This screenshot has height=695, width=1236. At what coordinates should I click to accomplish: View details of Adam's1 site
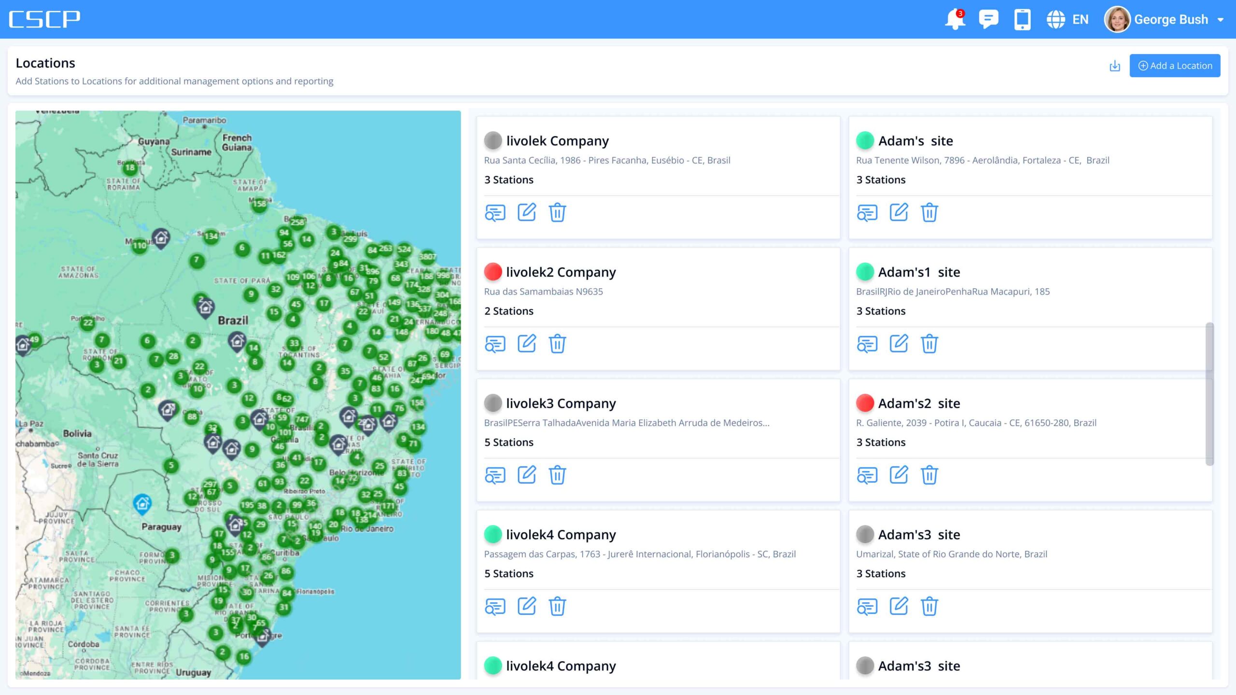coord(867,344)
